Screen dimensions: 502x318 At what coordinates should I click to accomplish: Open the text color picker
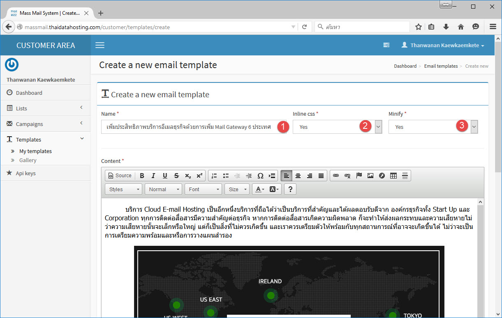[x=259, y=189]
